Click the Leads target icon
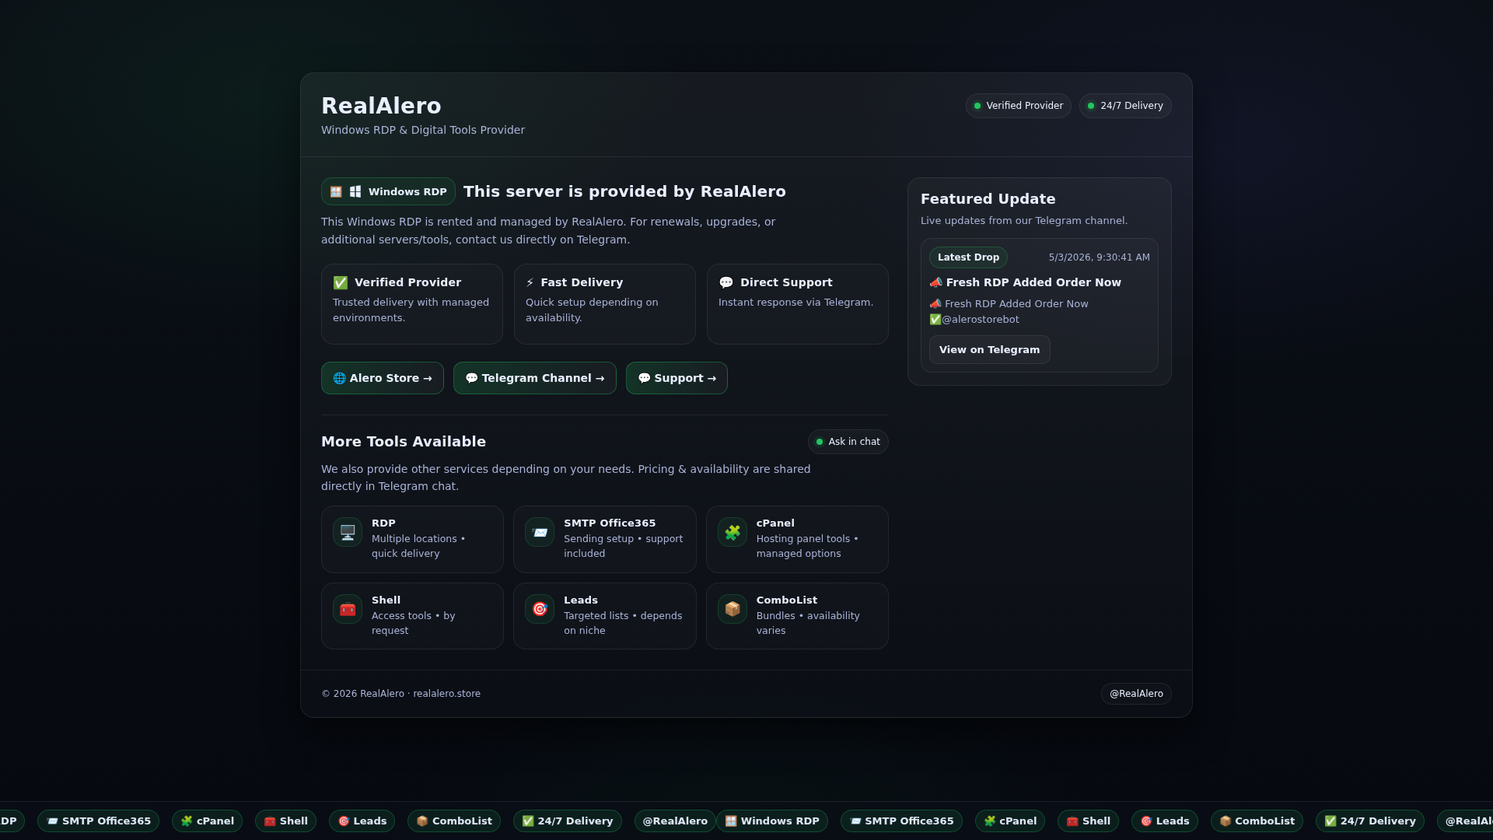 point(540,609)
